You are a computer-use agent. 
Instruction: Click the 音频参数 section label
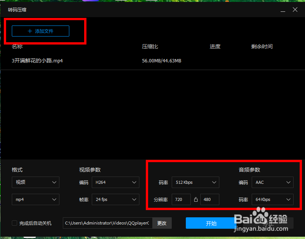[x=249, y=170]
